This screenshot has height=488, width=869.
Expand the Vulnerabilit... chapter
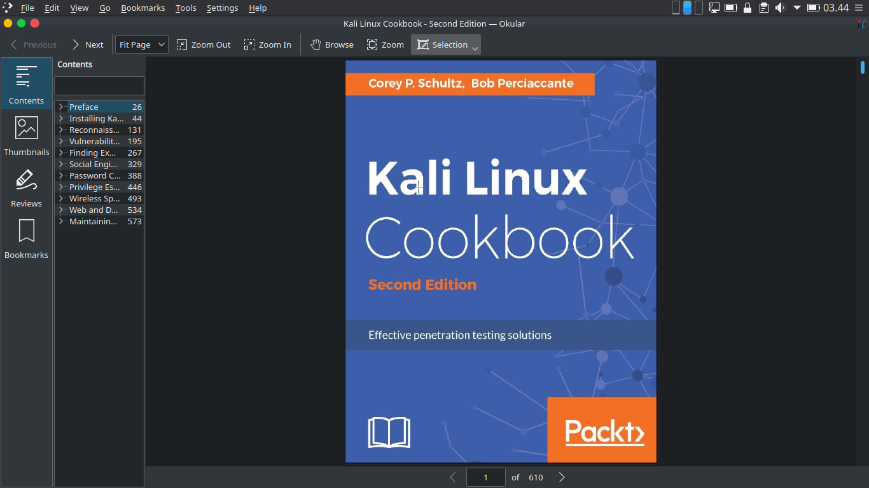click(61, 141)
